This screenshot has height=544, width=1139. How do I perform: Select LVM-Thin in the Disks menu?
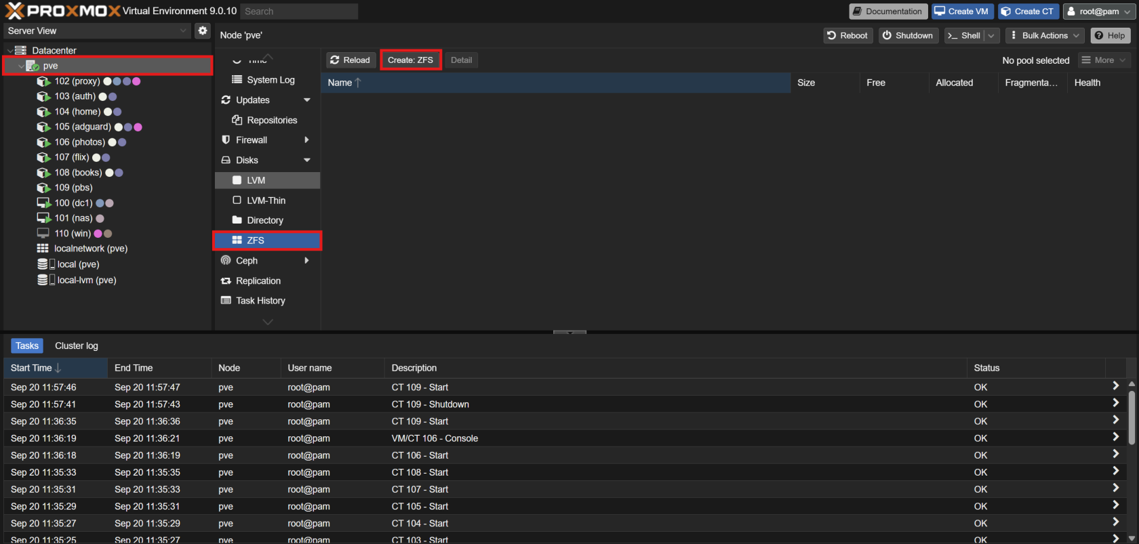[266, 201]
